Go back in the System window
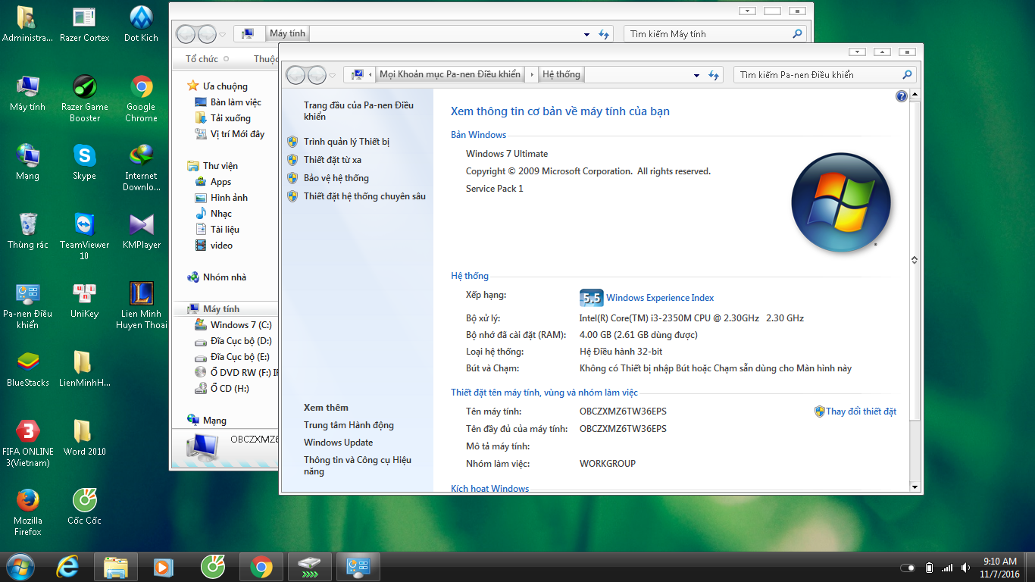Viewport: 1035px width, 582px height. coord(295,75)
